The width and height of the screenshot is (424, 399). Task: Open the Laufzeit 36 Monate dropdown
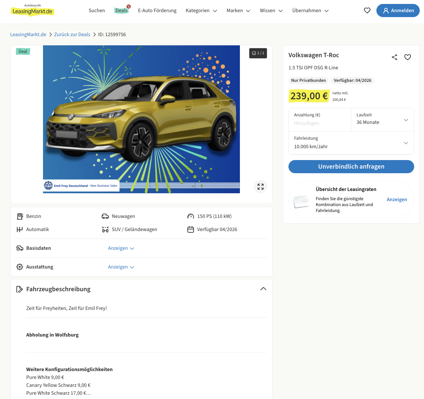(382, 120)
